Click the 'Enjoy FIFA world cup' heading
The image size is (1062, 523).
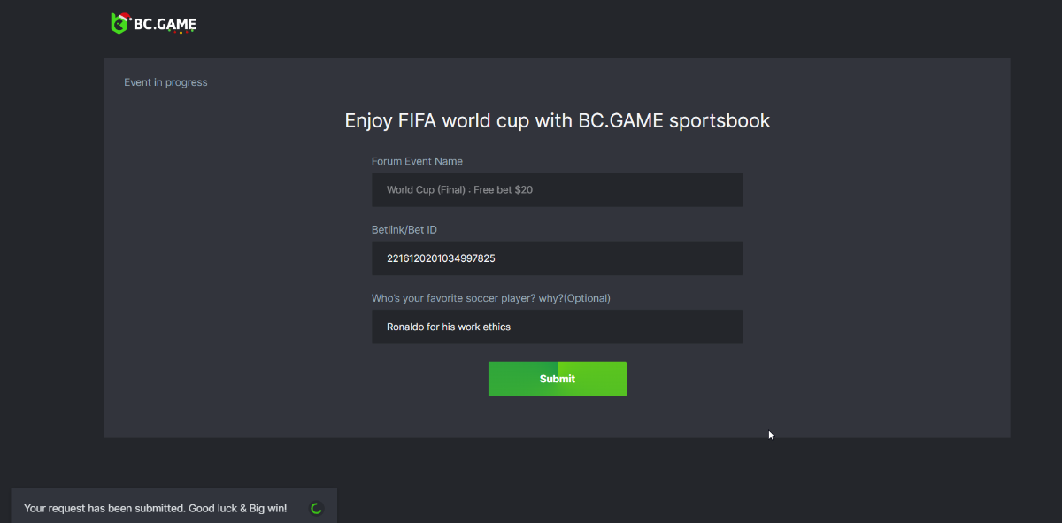[557, 120]
